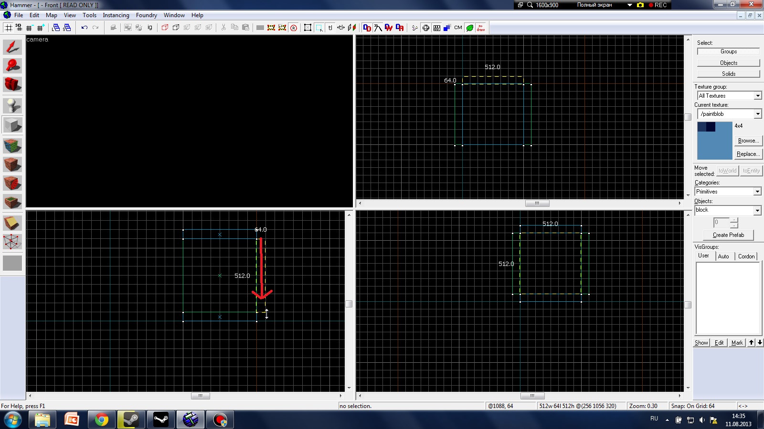Click the DW displacement walkable icon
764x429 pixels.
(x=389, y=28)
